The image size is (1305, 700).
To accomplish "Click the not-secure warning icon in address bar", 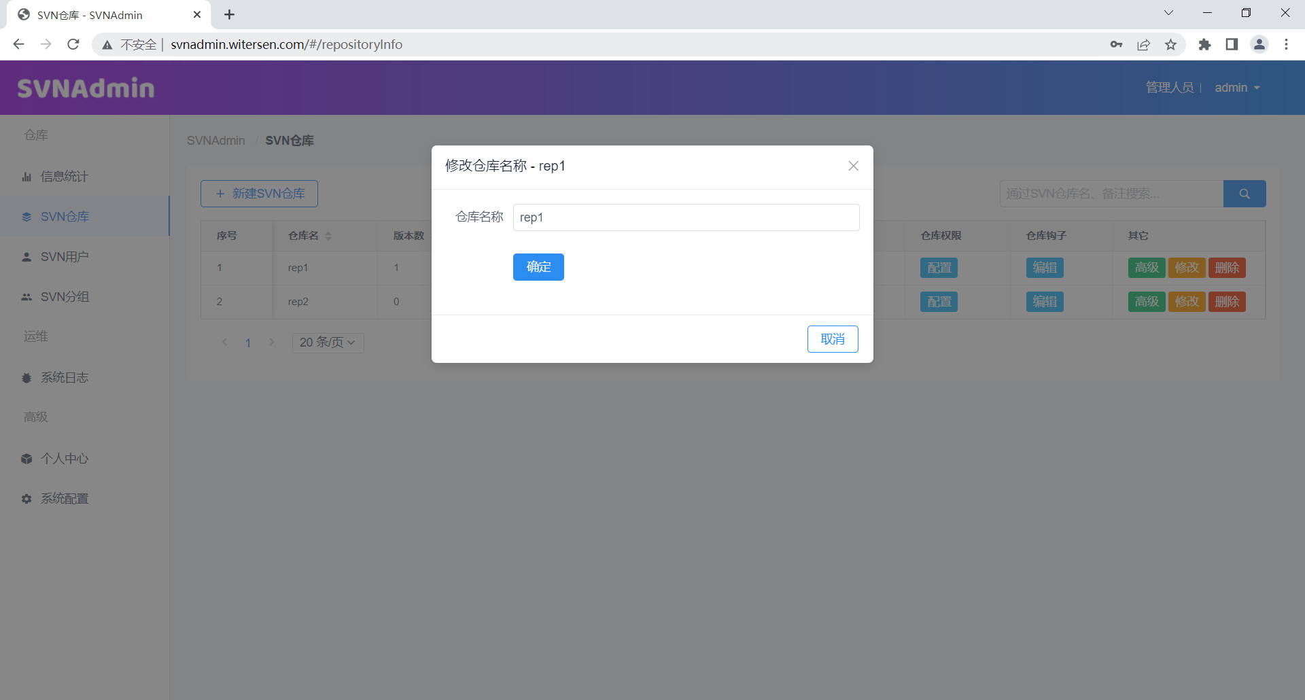I will coord(107,45).
